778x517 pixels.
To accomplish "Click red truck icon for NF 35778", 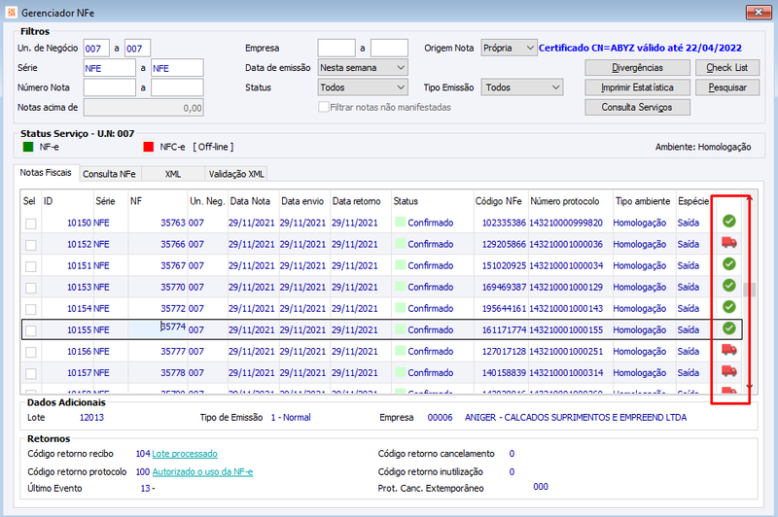I will [728, 371].
